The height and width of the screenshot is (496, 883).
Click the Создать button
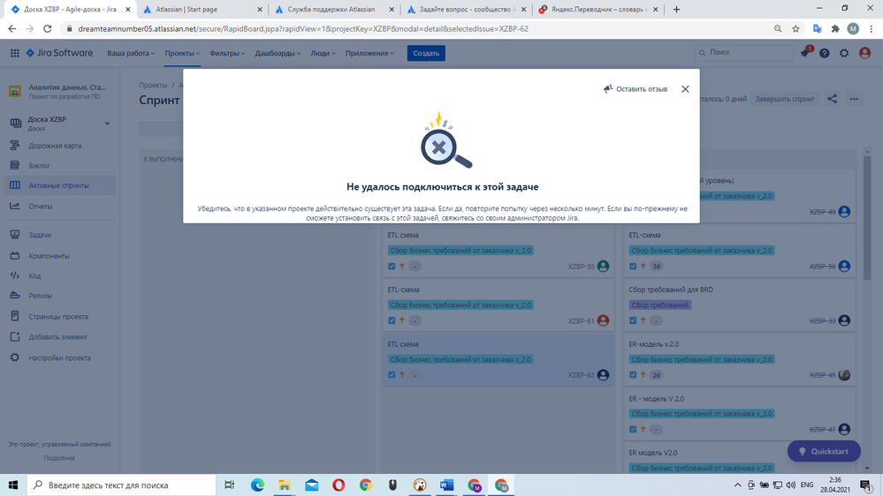tap(426, 53)
